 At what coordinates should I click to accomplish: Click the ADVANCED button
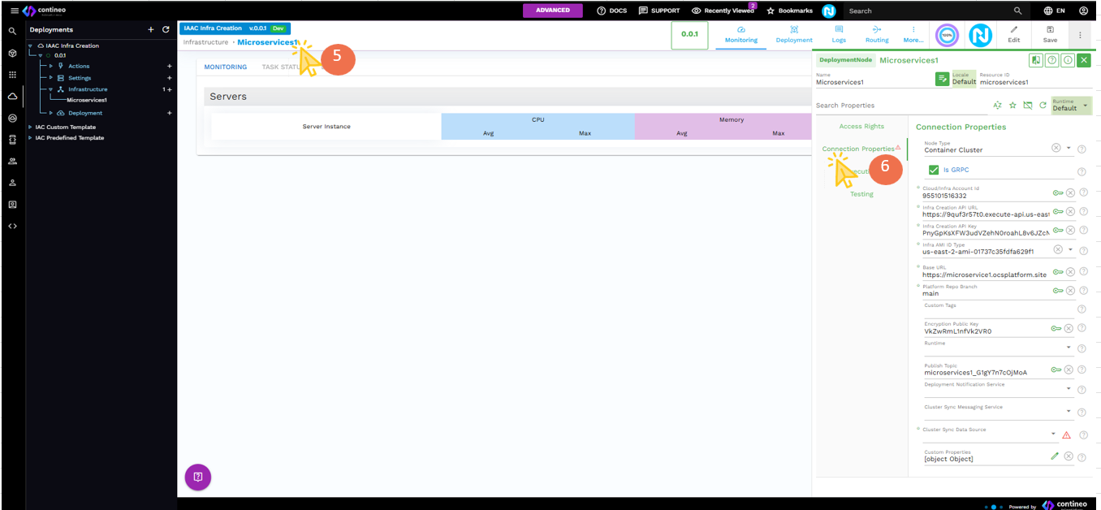point(552,11)
